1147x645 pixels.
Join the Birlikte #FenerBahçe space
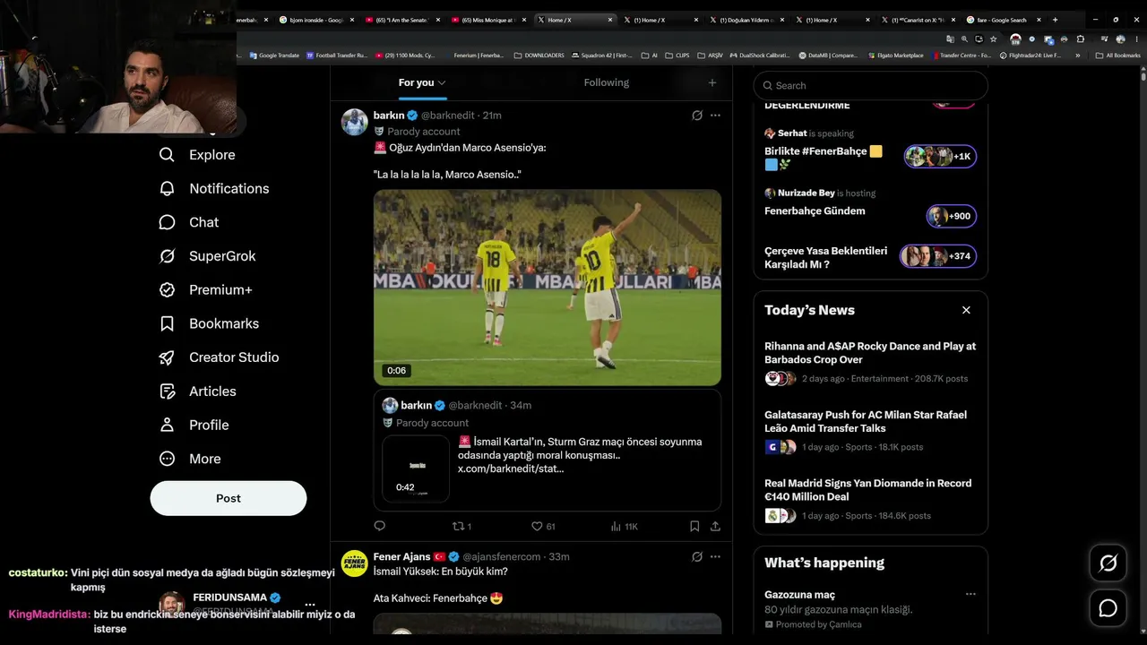[940, 157]
